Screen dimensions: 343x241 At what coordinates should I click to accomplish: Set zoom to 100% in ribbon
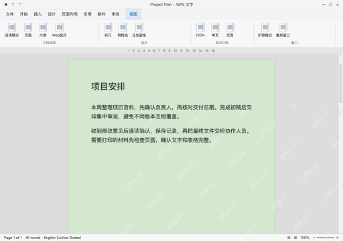coord(200,30)
